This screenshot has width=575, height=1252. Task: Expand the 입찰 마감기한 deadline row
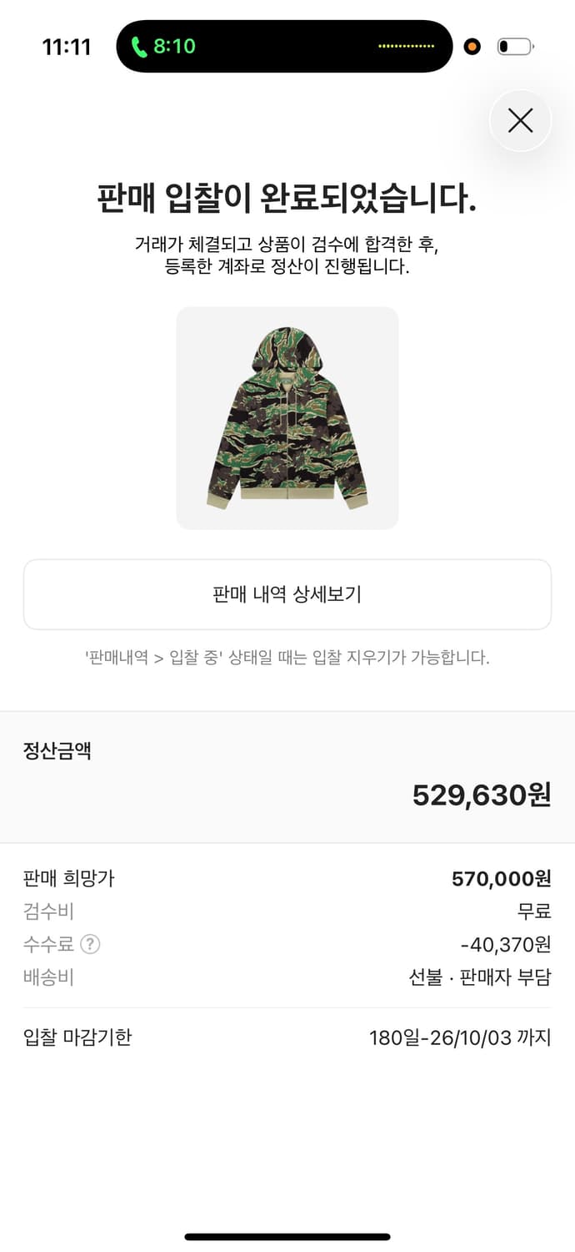click(287, 1038)
